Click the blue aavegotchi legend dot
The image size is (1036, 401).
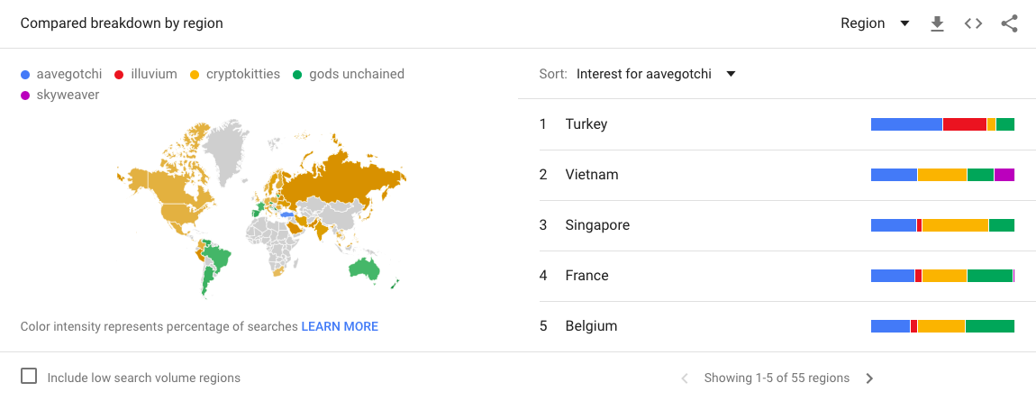[x=25, y=74]
